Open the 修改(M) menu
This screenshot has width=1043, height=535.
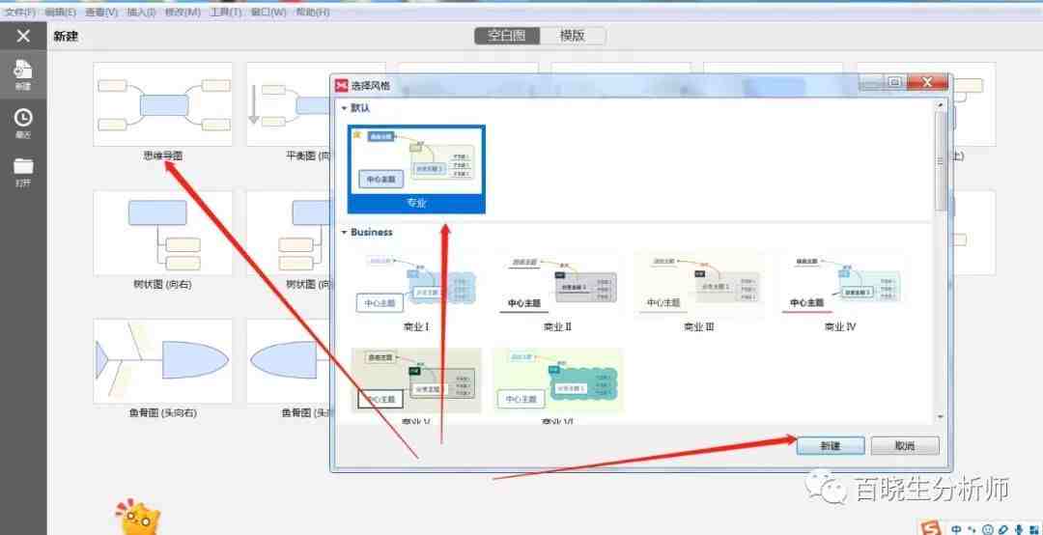click(183, 12)
